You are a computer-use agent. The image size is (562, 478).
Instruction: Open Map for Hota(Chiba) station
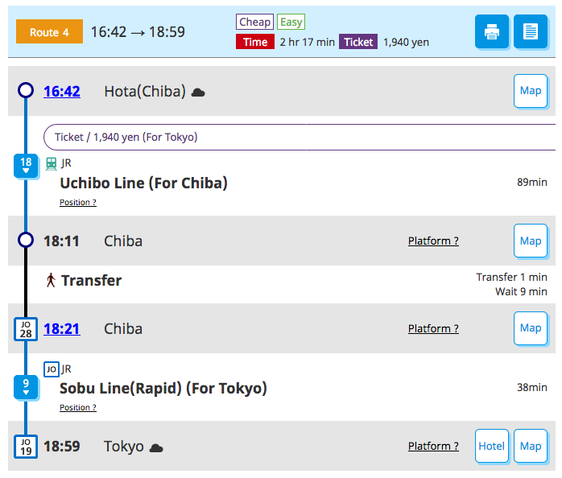531,91
